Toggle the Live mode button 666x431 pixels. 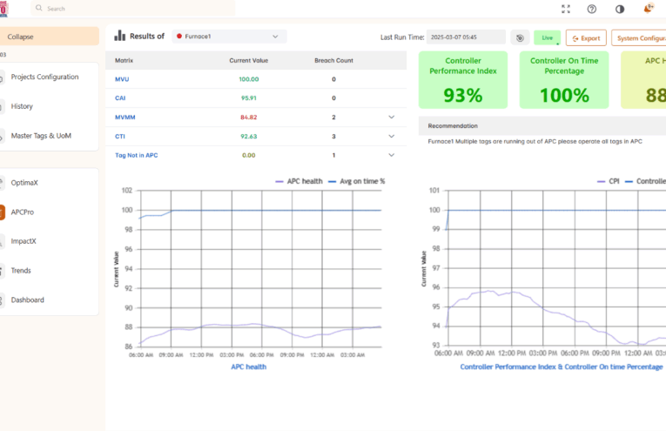547,37
